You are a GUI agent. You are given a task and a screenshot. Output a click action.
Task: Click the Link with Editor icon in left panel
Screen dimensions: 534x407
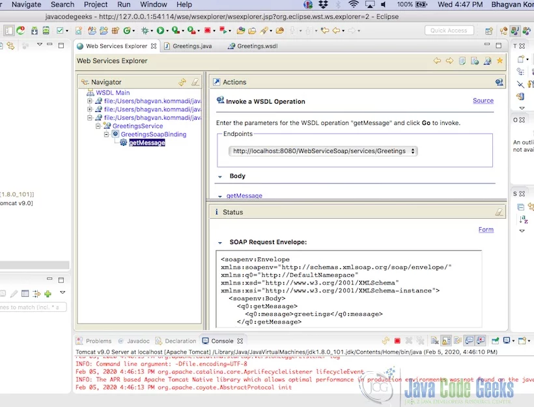(x=10, y=46)
